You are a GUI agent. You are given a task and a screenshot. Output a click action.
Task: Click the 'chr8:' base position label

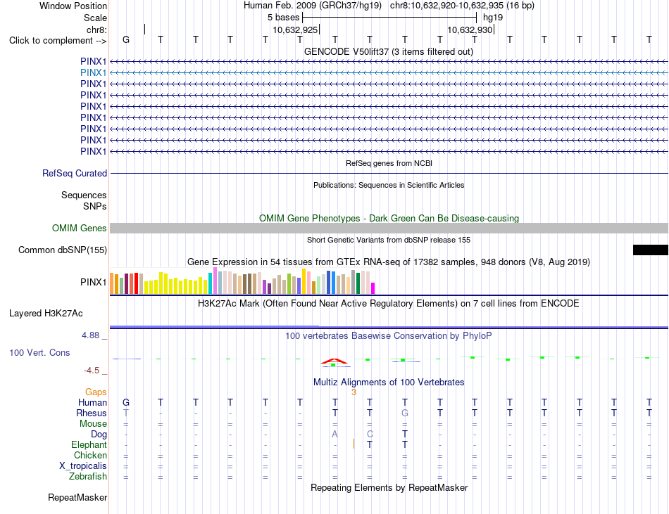[x=97, y=30]
